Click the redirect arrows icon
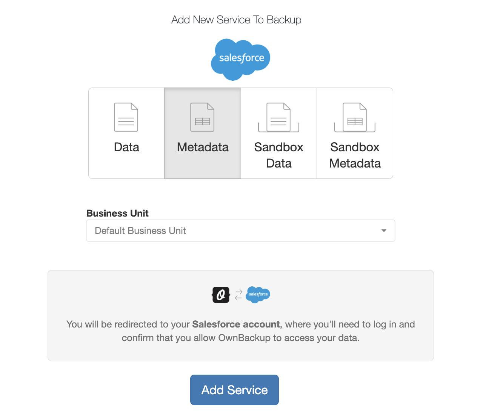This screenshot has width=483, height=412. click(x=238, y=295)
